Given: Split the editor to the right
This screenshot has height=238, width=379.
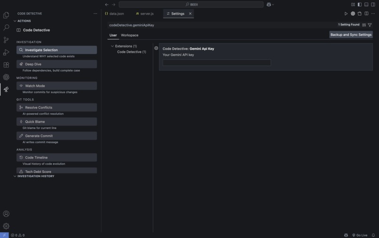Looking at the screenshot, I should click(x=366, y=14).
